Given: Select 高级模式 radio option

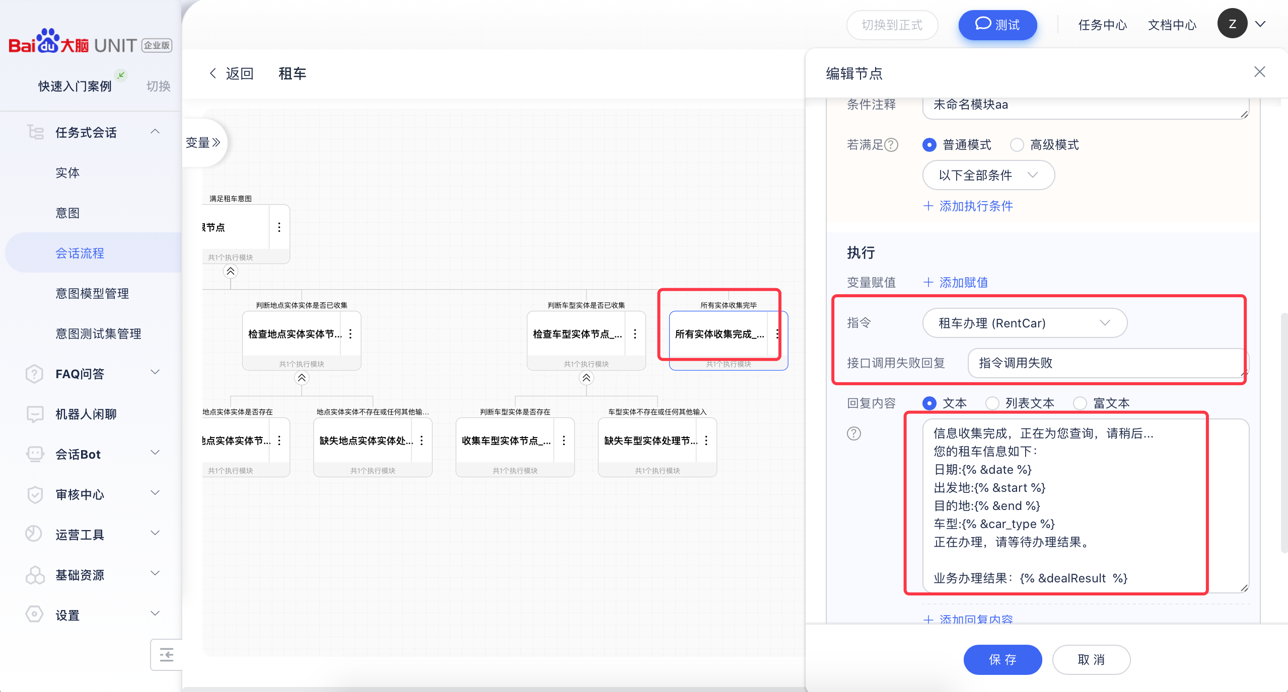Looking at the screenshot, I should coord(1017,145).
